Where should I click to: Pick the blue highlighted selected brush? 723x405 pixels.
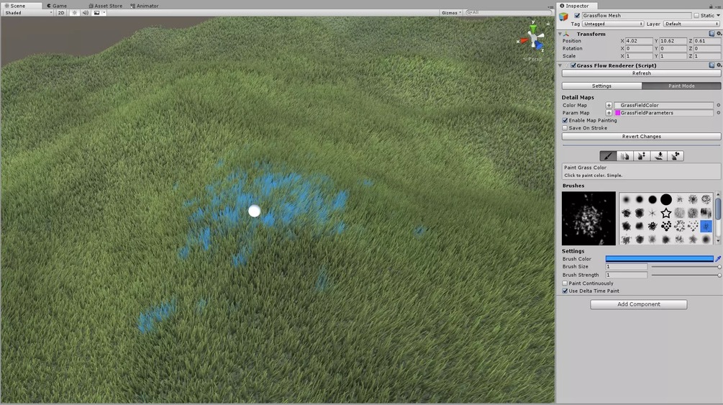[706, 226]
